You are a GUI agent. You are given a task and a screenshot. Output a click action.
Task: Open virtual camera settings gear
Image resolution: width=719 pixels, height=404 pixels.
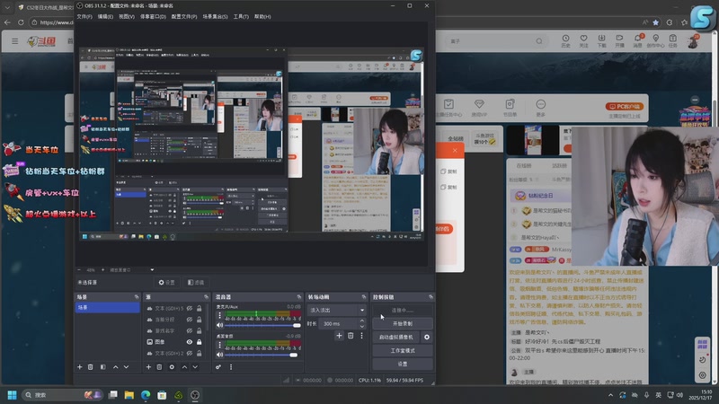[427, 338]
